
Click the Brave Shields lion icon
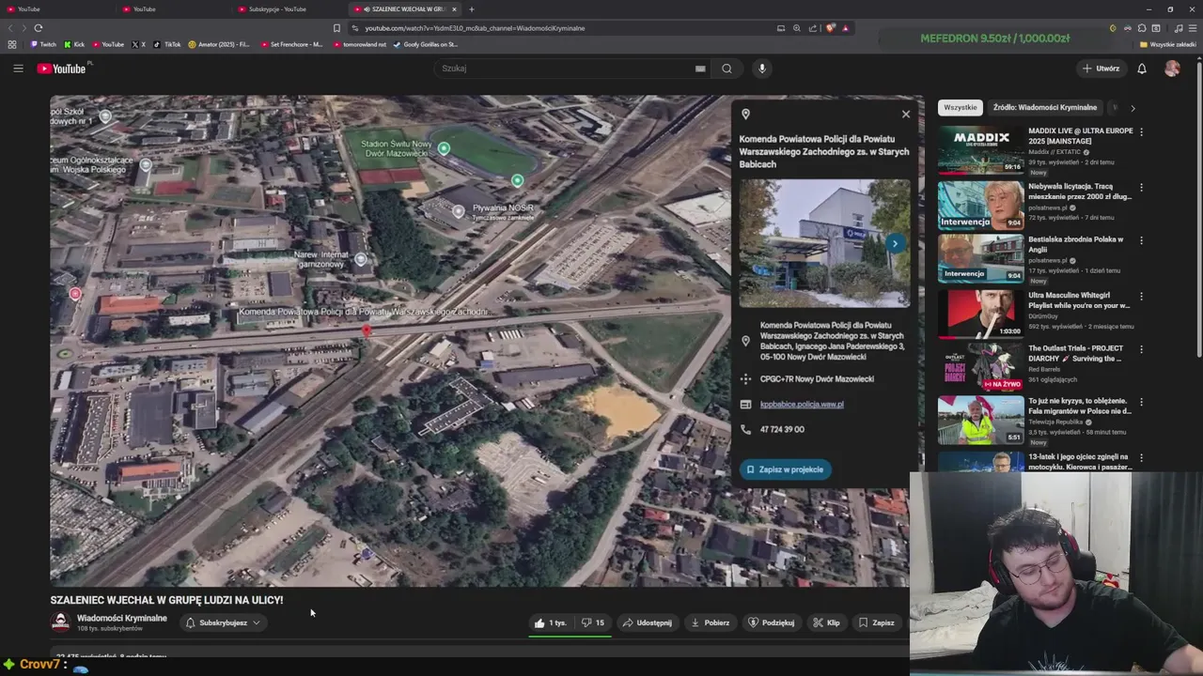[830, 28]
